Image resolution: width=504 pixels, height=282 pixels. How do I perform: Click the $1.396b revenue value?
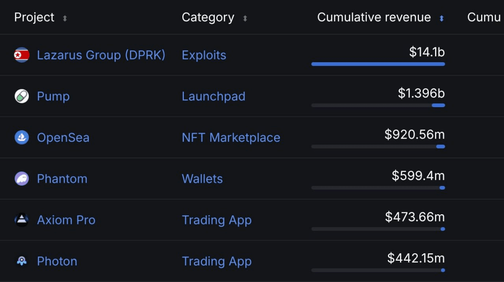click(421, 93)
